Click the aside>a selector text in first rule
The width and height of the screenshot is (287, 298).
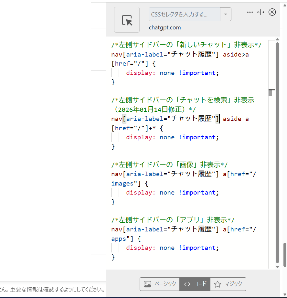(x=236, y=54)
